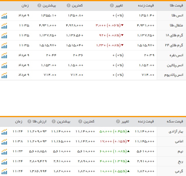Click the گرم طلای ۱۸ row label
186x176 pixels.
[x=174, y=35]
